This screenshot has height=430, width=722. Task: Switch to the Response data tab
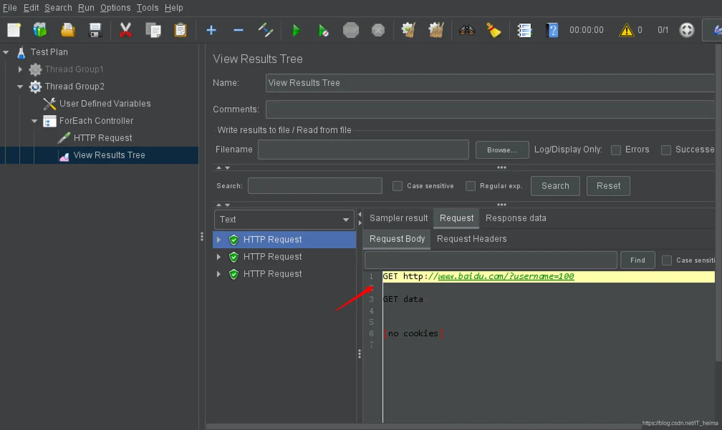[x=516, y=218]
